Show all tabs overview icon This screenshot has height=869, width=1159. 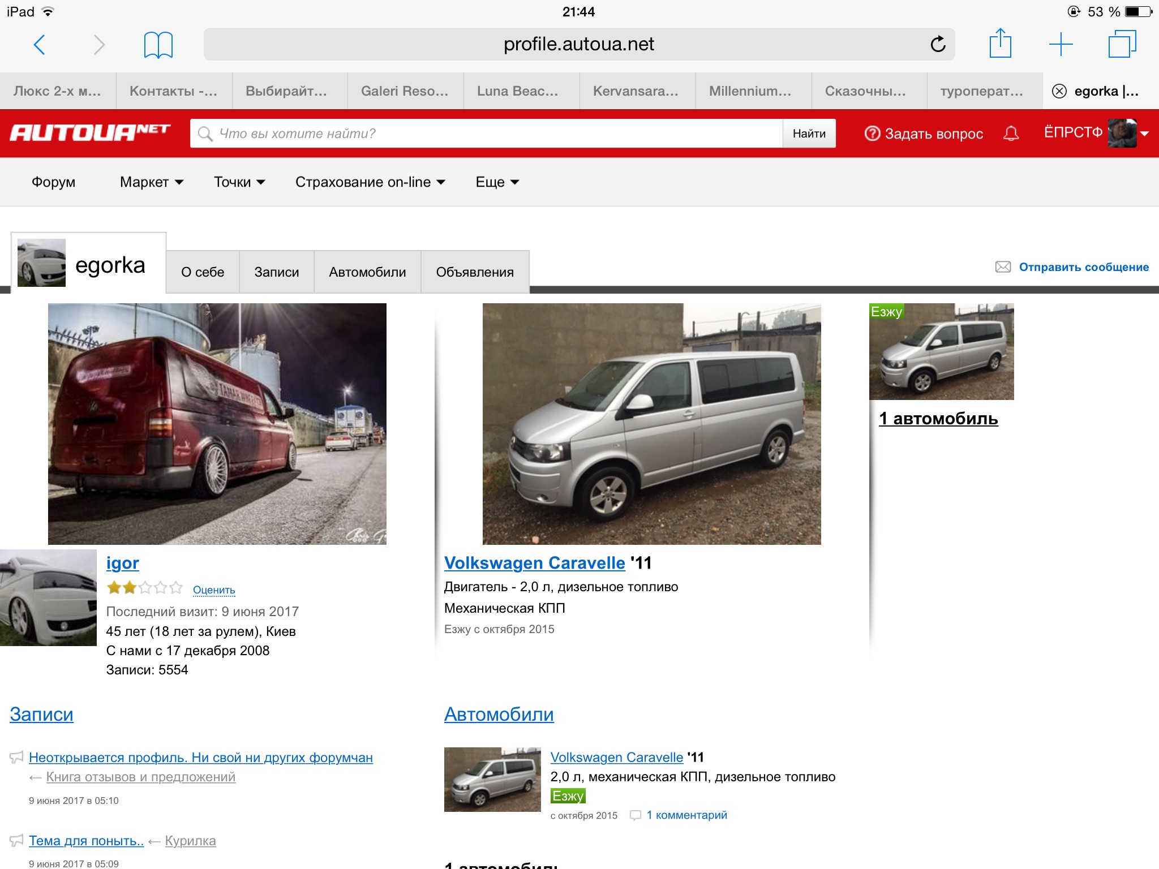click(1122, 44)
